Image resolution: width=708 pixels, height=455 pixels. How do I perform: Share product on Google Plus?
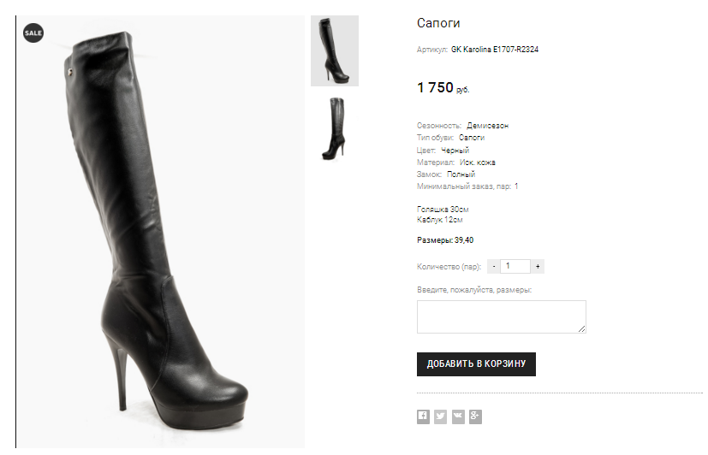click(475, 417)
